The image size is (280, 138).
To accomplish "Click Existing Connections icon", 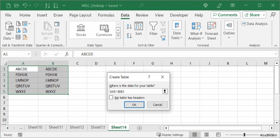I will point(25,37).
